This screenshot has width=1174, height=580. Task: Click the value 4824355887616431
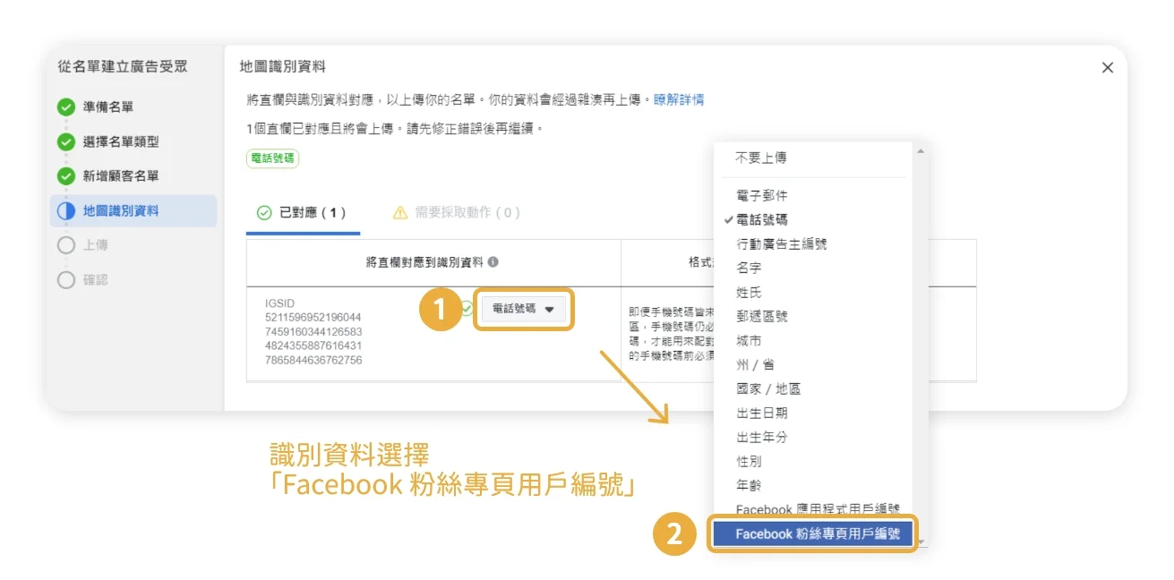313,345
